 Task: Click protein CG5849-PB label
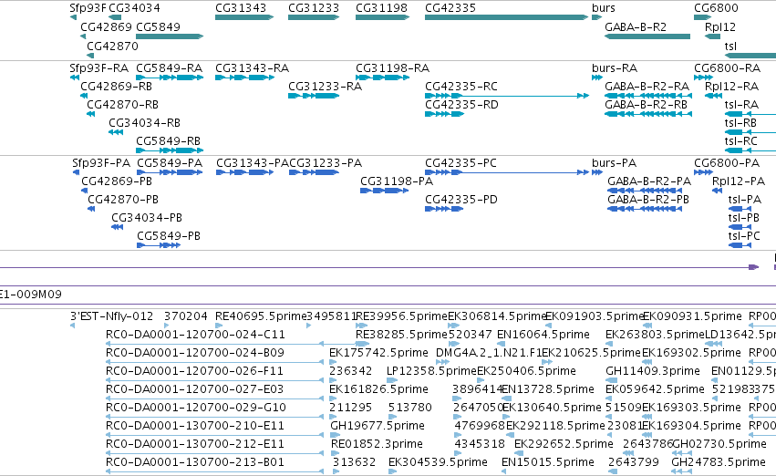coord(169,236)
